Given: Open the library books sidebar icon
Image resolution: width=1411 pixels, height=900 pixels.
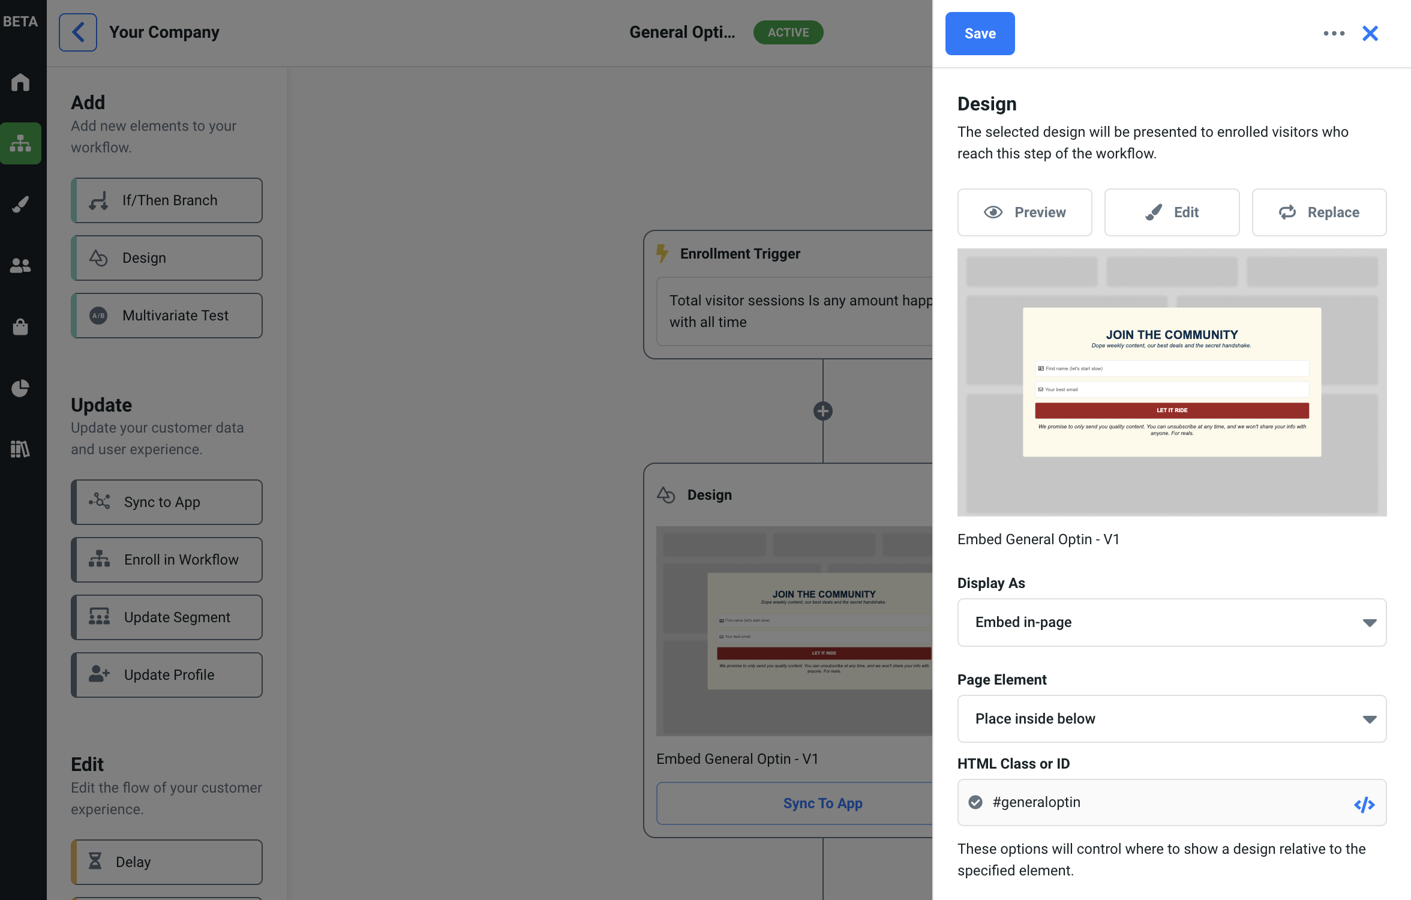Looking at the screenshot, I should (x=20, y=449).
